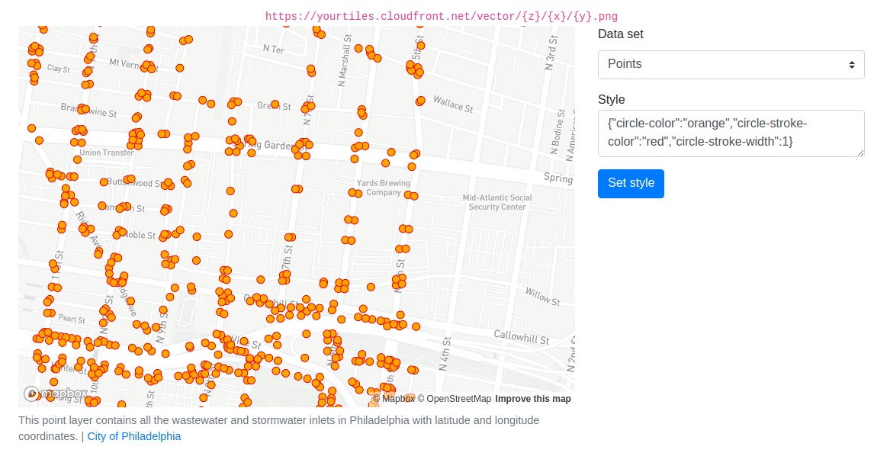The image size is (874, 453).
Task: Expand the Points combo box to pick another layer
Action: (x=731, y=65)
